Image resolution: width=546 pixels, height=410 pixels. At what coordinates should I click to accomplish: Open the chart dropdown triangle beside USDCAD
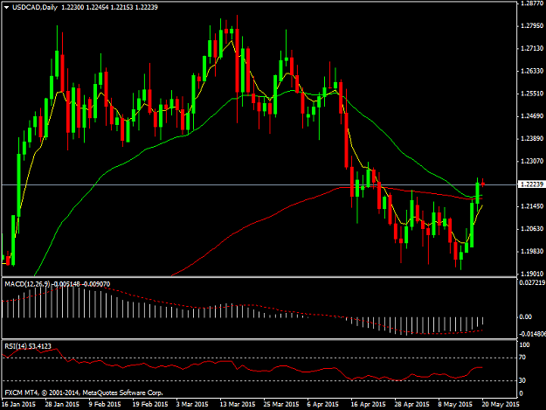point(6,7)
